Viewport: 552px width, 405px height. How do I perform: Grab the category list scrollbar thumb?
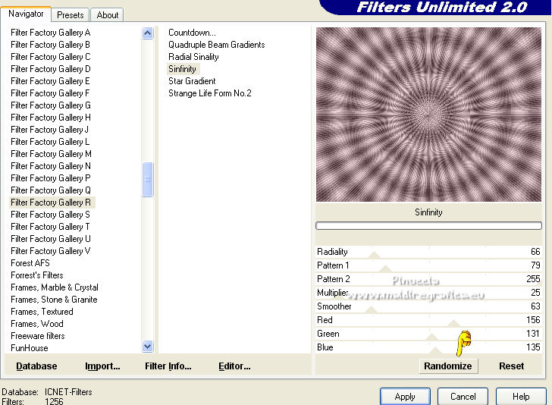point(148,179)
